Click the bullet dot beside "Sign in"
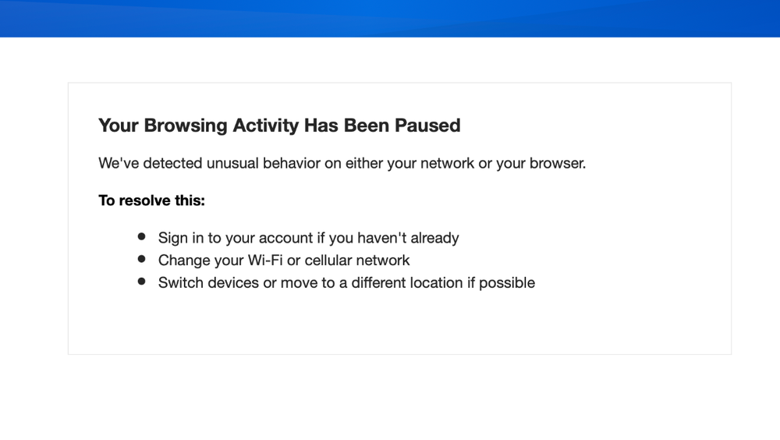The width and height of the screenshot is (780, 440). pos(141,236)
